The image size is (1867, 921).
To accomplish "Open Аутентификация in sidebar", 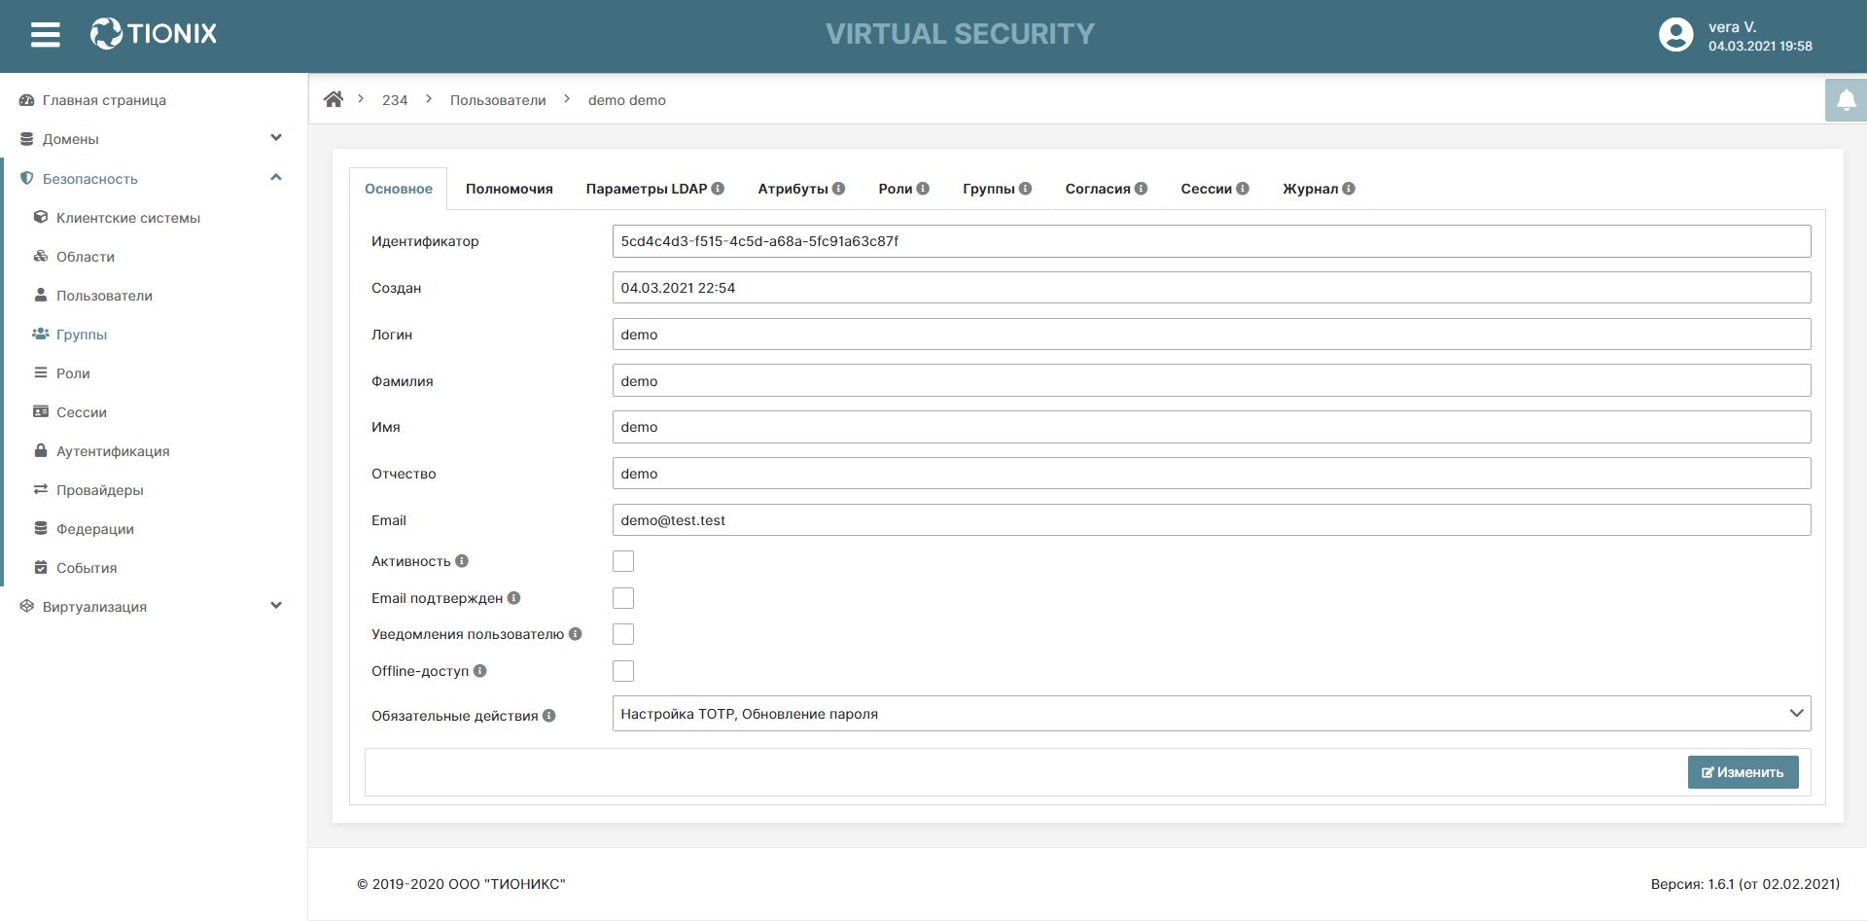I will 113,451.
